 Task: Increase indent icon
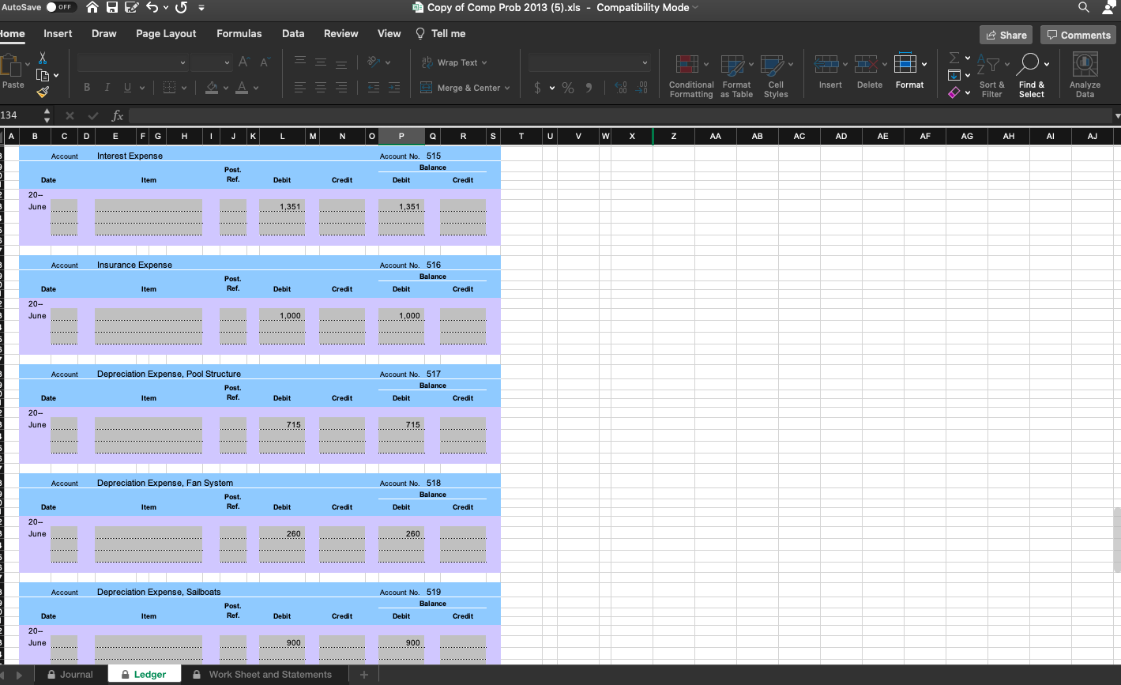coord(393,88)
